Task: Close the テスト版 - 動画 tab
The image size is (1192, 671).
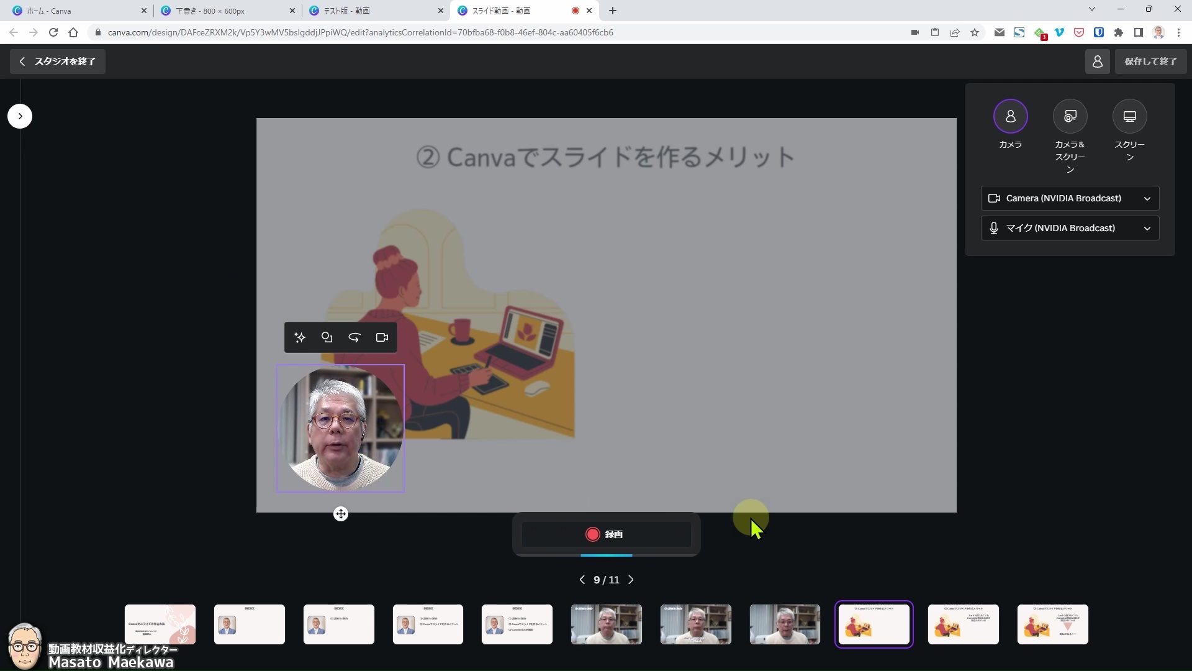Action: tap(441, 11)
